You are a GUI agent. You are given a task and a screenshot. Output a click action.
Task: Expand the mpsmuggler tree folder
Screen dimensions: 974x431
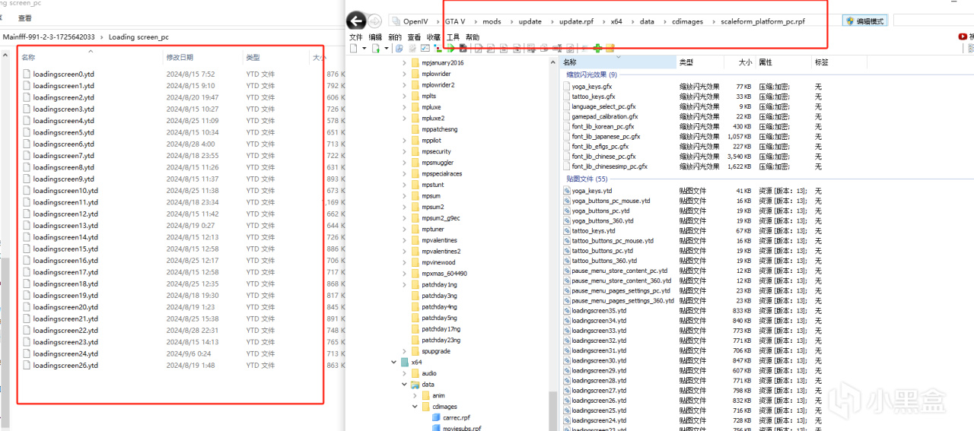[404, 163]
